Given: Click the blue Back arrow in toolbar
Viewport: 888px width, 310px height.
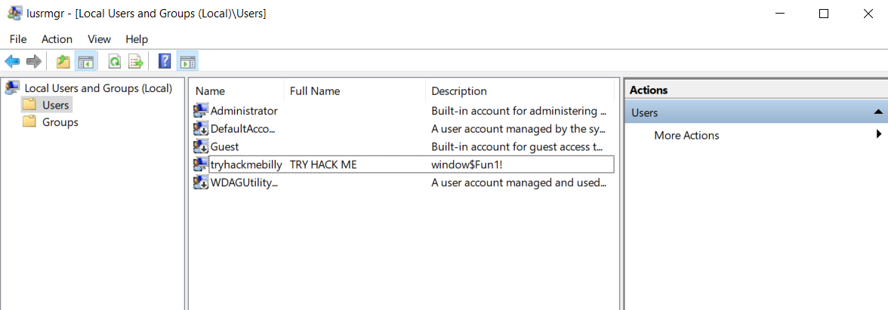Looking at the screenshot, I should click(x=12, y=61).
